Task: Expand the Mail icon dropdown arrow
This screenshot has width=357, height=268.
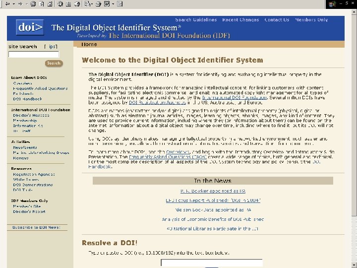Action: coord(92,4)
